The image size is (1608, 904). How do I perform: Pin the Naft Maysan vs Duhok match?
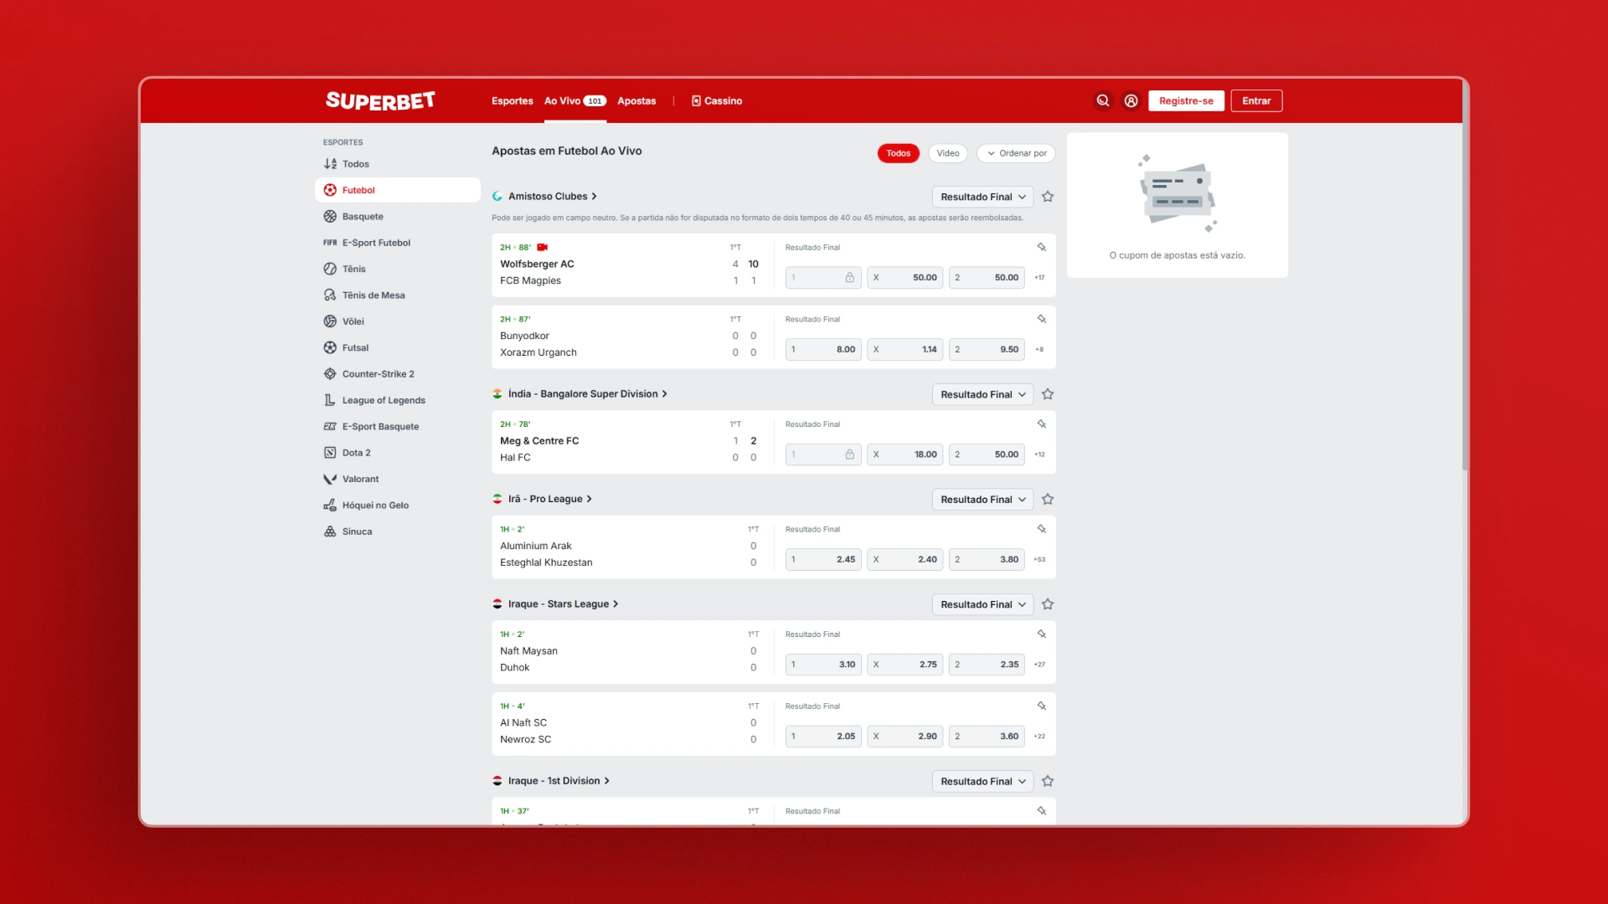(1042, 634)
